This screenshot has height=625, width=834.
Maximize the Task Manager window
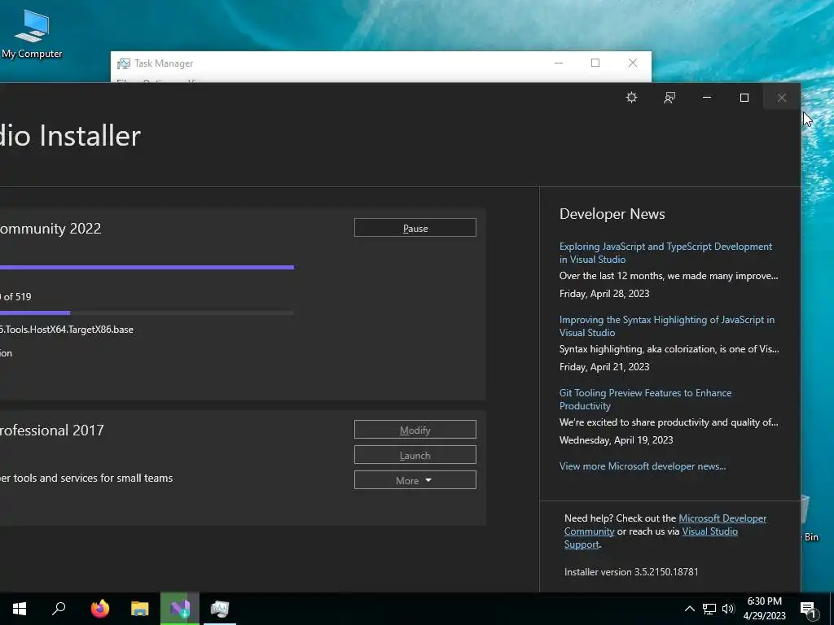tap(595, 63)
